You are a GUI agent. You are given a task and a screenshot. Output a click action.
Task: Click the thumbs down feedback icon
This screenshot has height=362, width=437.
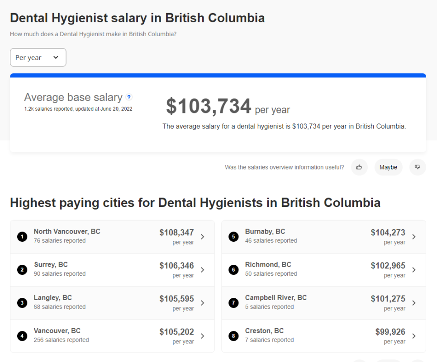point(418,167)
